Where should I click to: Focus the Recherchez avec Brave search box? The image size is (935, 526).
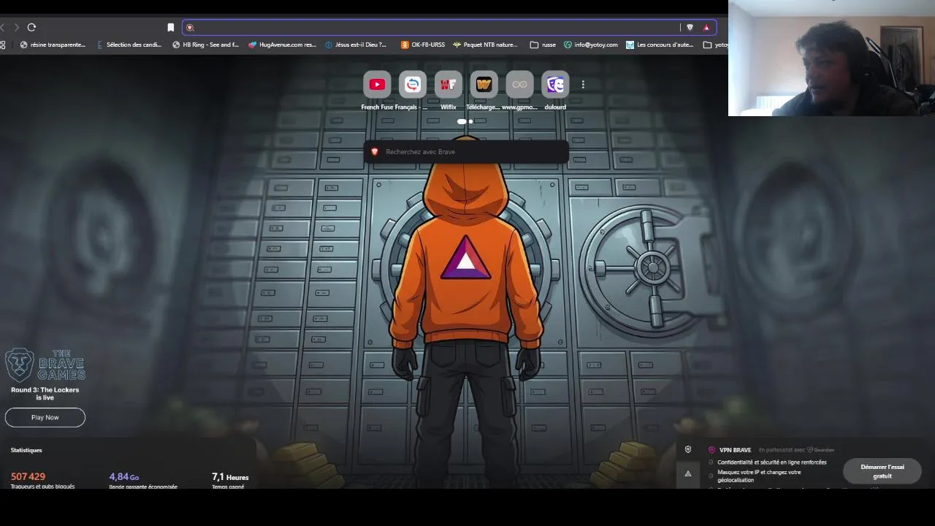(x=466, y=151)
